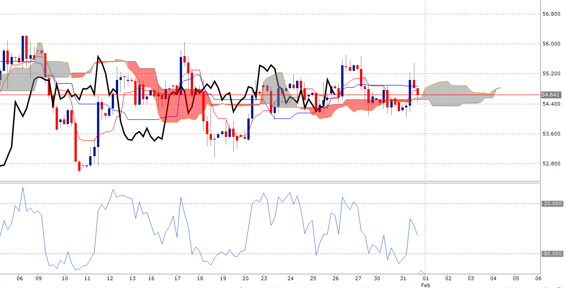
Task: Click the small gray chart shift triangle marker
Action: tap(422, 272)
